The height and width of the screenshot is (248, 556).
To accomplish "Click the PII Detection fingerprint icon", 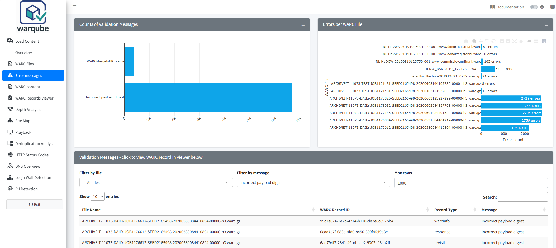I will [10, 189].
